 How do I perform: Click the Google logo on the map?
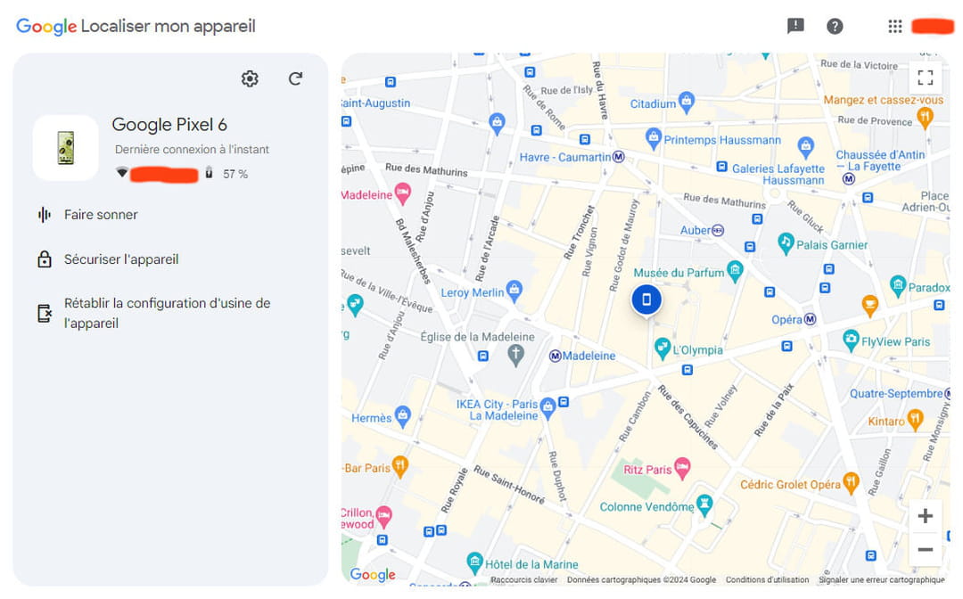373,574
